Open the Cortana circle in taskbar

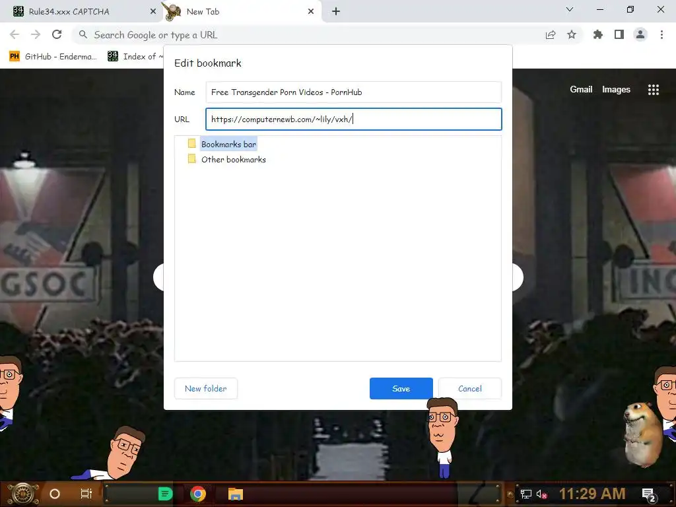pyautogui.click(x=55, y=494)
